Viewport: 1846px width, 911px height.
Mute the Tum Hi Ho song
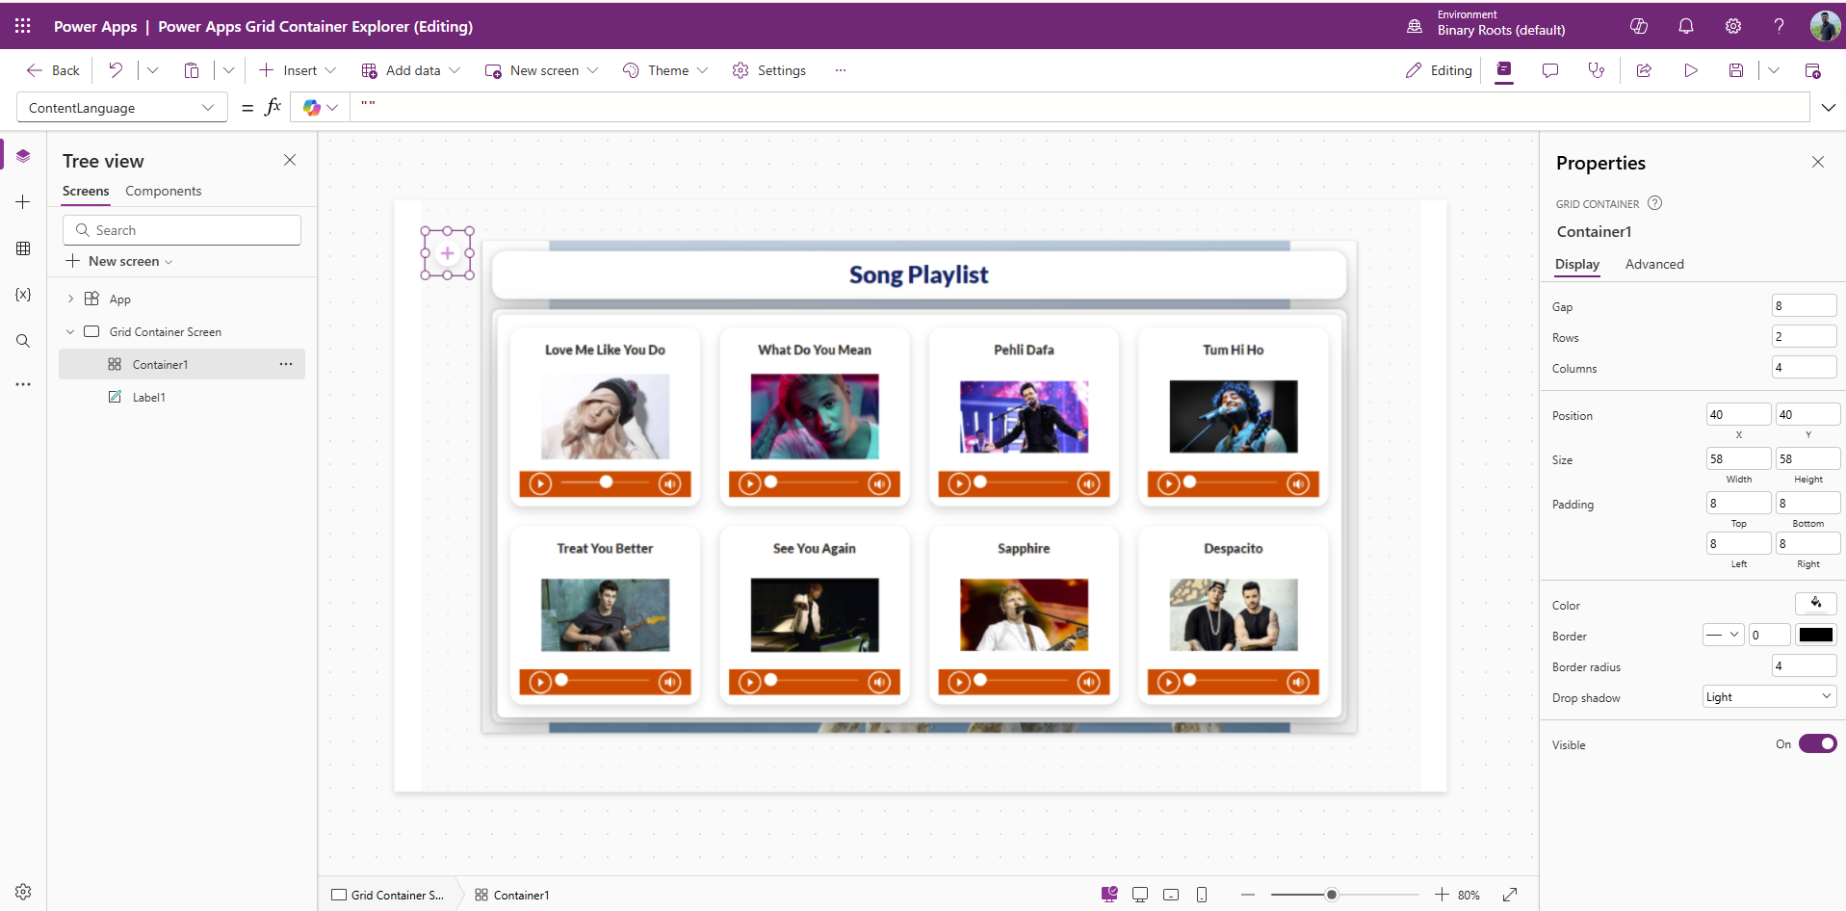point(1298,483)
